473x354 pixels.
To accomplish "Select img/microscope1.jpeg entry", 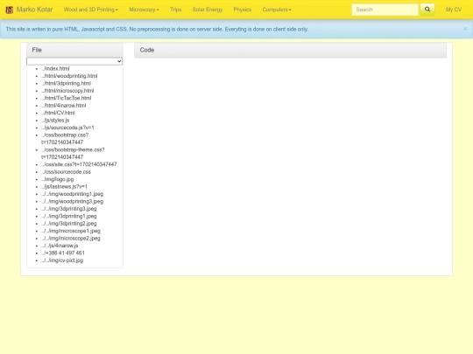I will coord(71,231).
